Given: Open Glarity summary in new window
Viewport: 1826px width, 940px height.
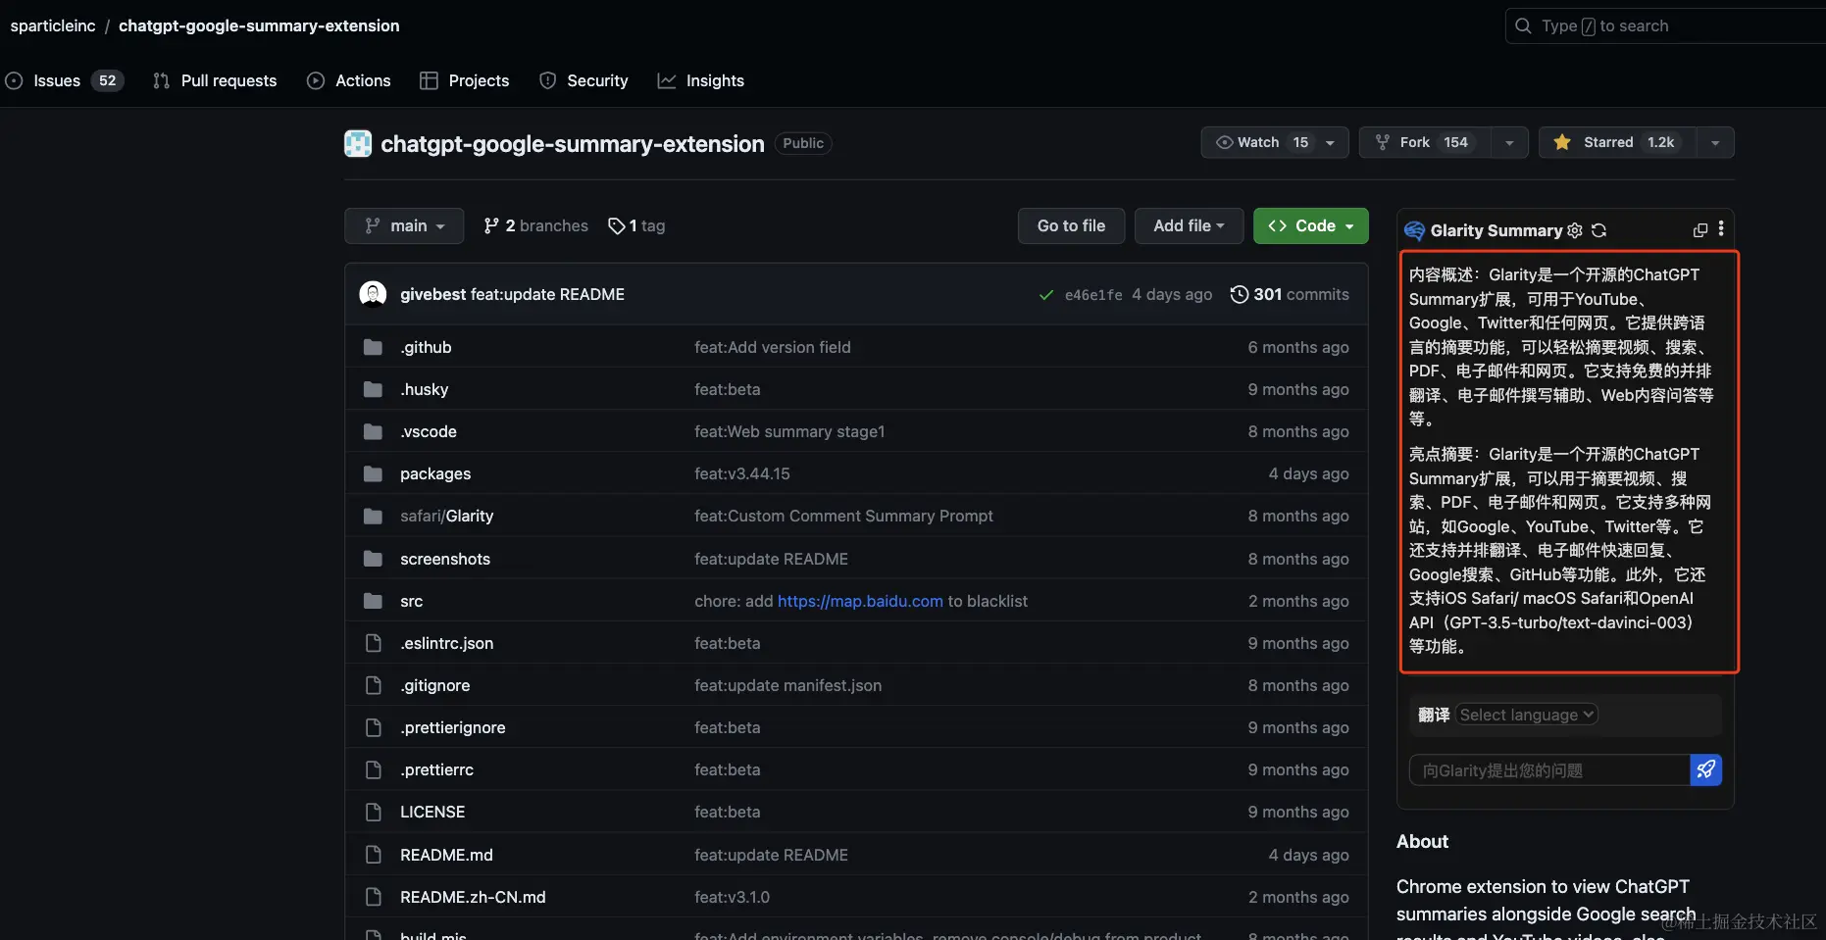Looking at the screenshot, I should pos(1700,230).
